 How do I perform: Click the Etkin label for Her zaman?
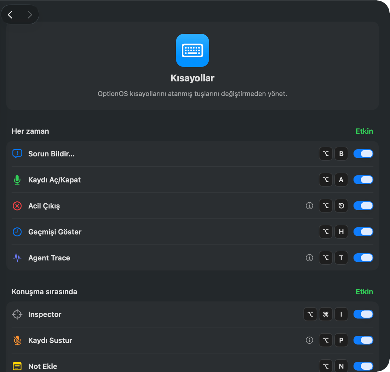point(364,131)
